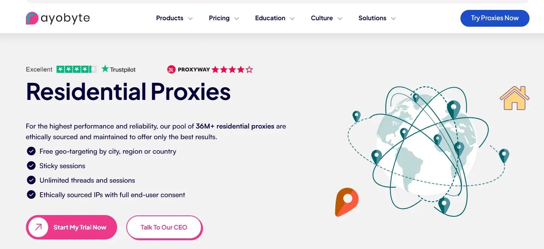Expand the Solutions dropdown chevron
Viewport: 544px width, 249px height.
393,18
